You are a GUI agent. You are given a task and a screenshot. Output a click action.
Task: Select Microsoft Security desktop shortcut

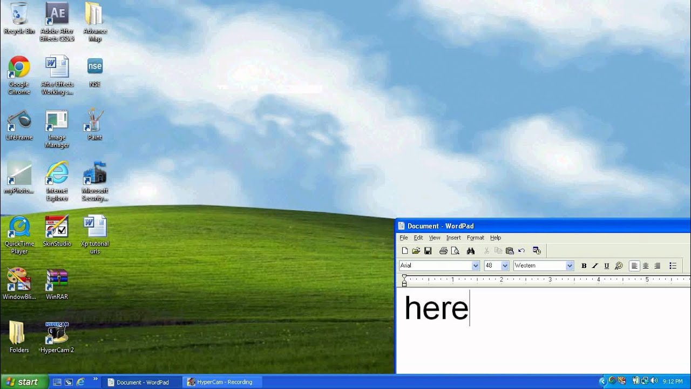tap(94, 182)
